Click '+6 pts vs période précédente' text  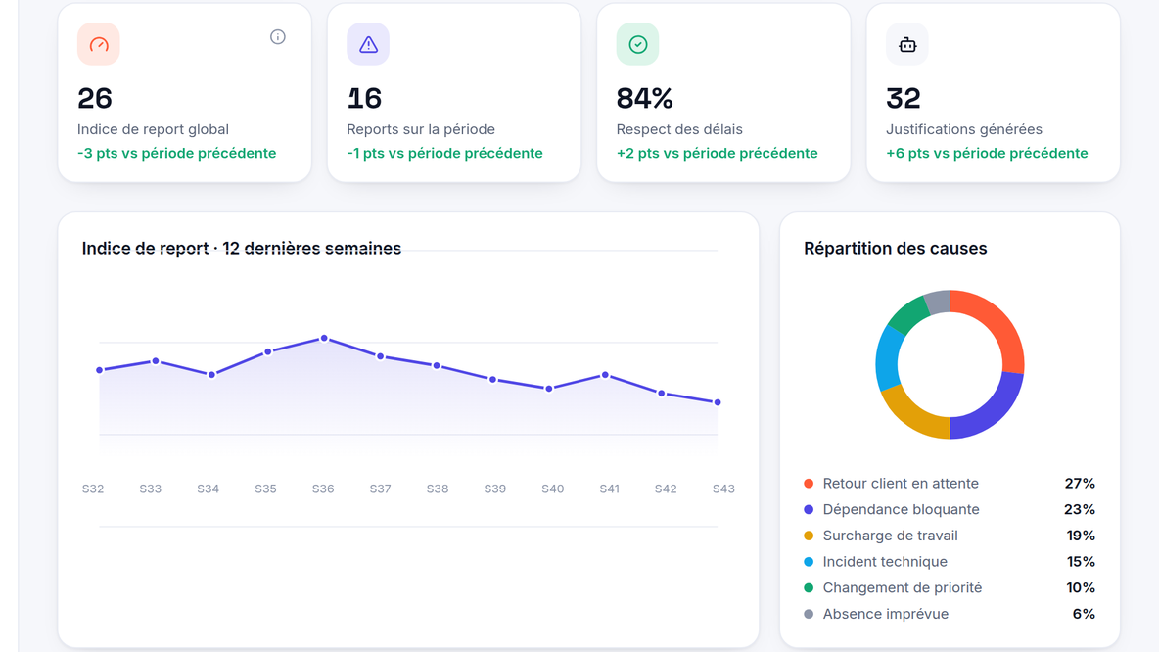click(x=987, y=153)
